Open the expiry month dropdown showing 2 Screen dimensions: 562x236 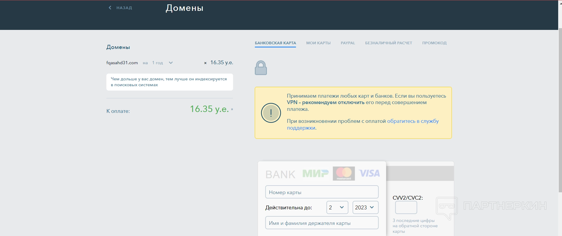coord(337,208)
